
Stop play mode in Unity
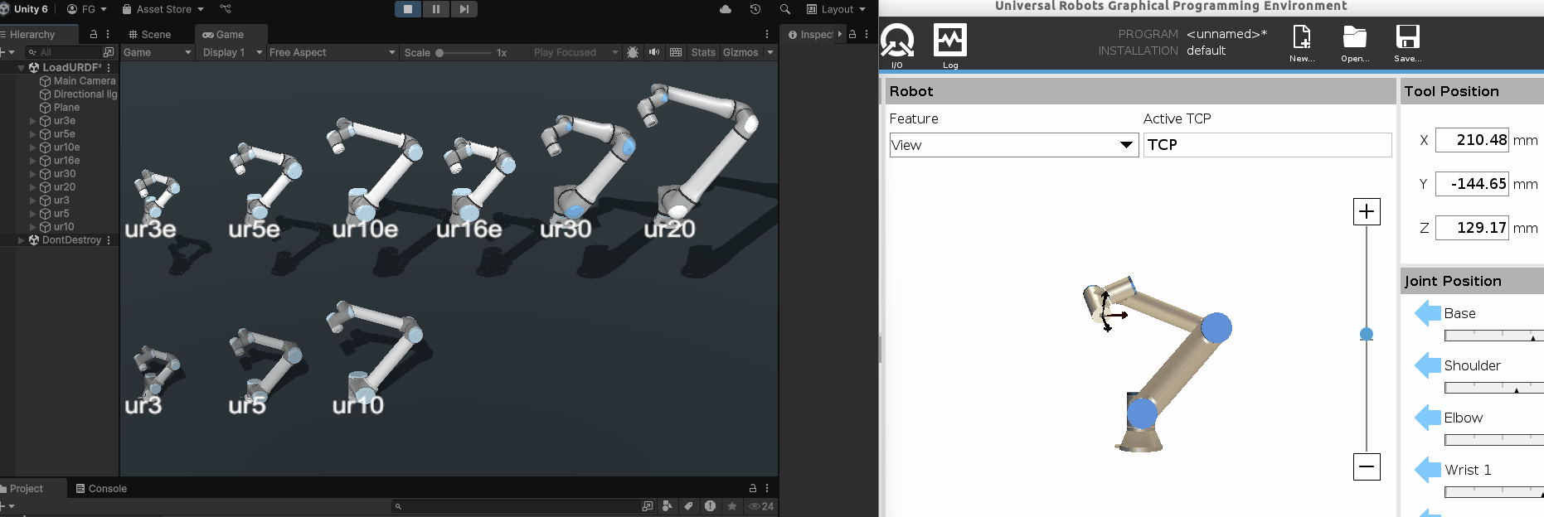coord(408,9)
